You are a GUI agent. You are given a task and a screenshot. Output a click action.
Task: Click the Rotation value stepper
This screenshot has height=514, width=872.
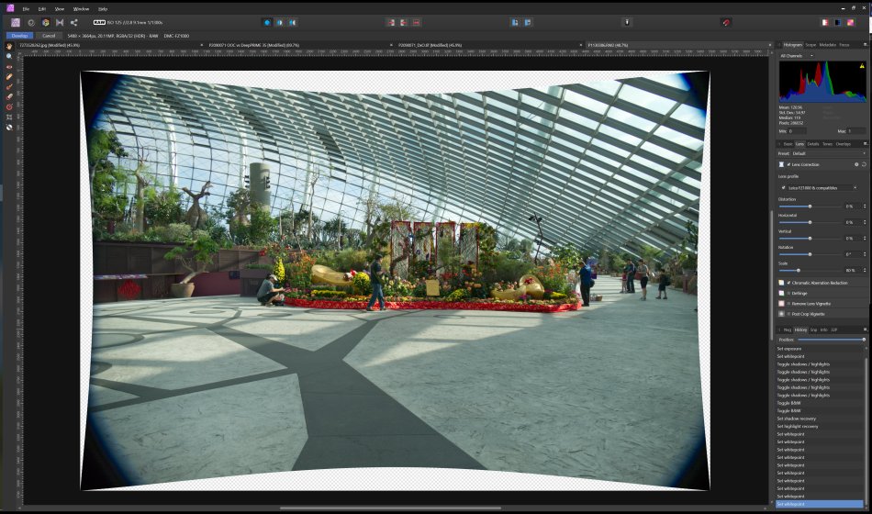click(865, 254)
